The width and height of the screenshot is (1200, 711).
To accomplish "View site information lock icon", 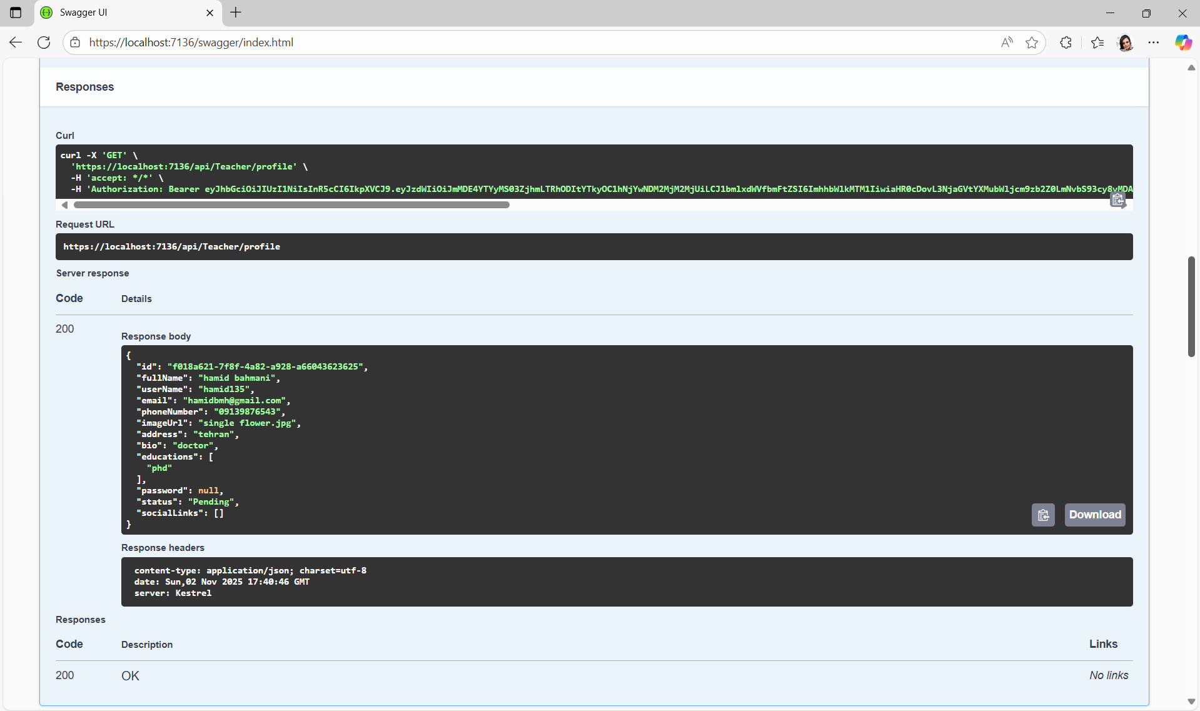I will click(x=75, y=43).
